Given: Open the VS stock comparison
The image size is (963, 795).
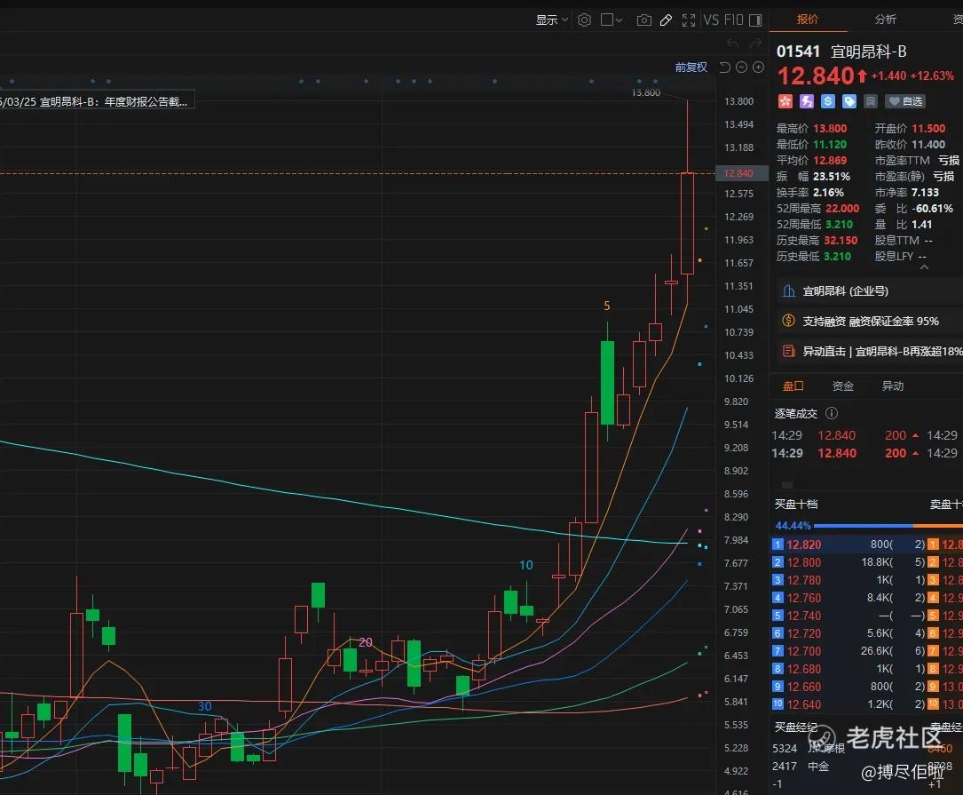Looking at the screenshot, I should (711, 20).
